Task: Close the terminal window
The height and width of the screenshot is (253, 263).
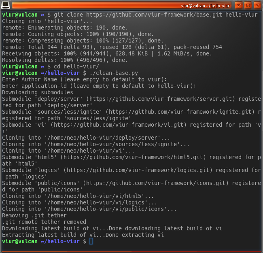Action: point(257,6)
